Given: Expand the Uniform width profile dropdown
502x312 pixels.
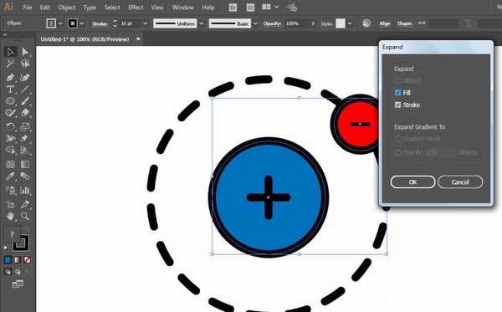Looking at the screenshot, I should (x=202, y=23).
